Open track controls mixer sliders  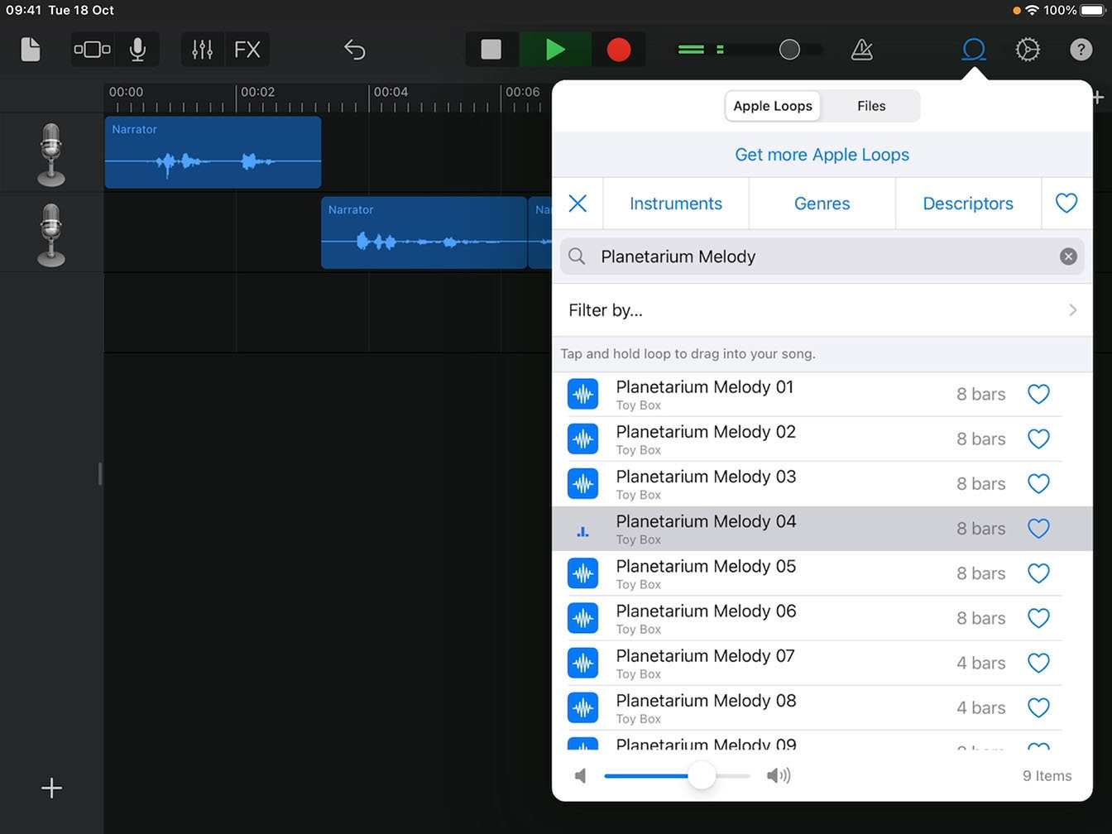pyautogui.click(x=203, y=50)
